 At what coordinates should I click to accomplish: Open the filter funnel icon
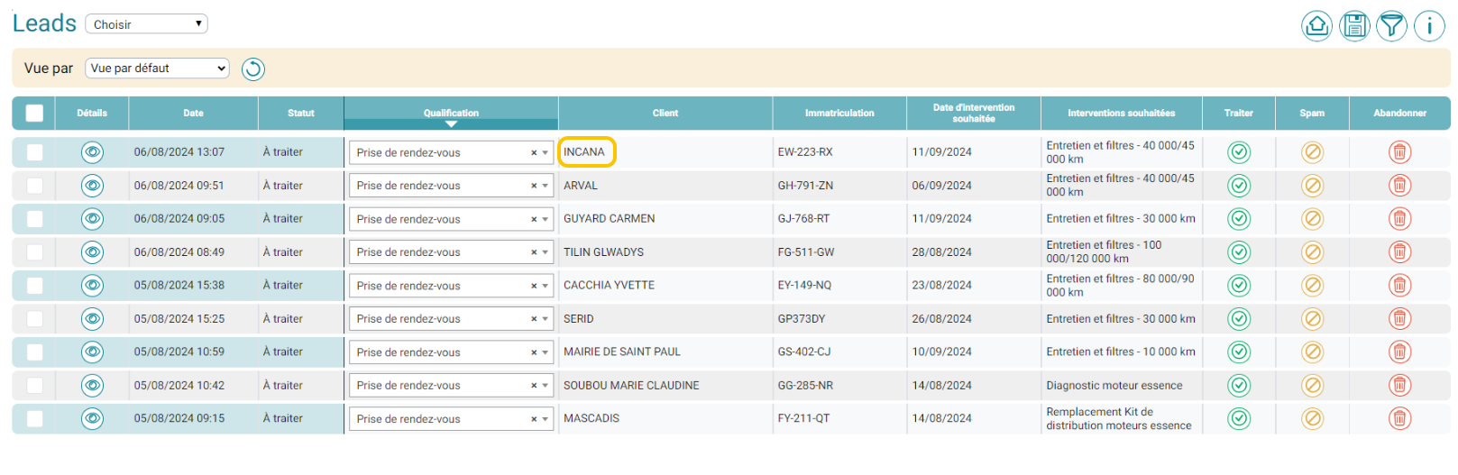point(1392,26)
